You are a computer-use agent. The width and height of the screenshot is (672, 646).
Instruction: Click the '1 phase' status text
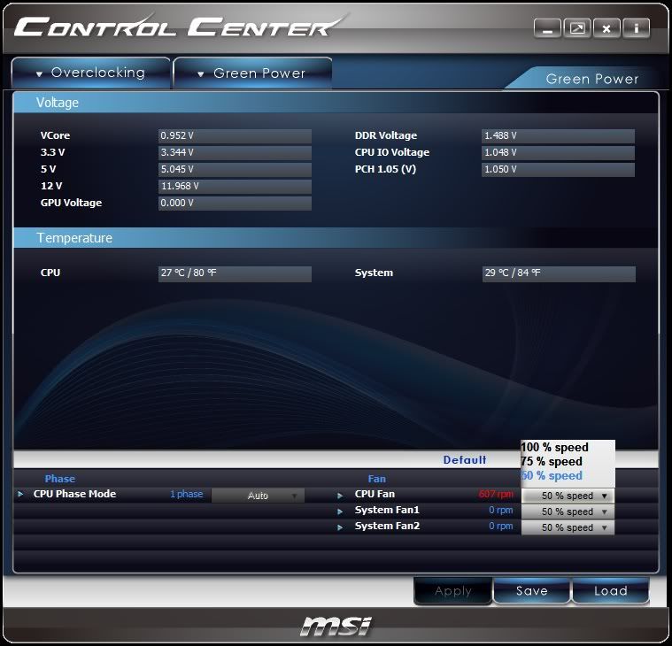click(187, 494)
